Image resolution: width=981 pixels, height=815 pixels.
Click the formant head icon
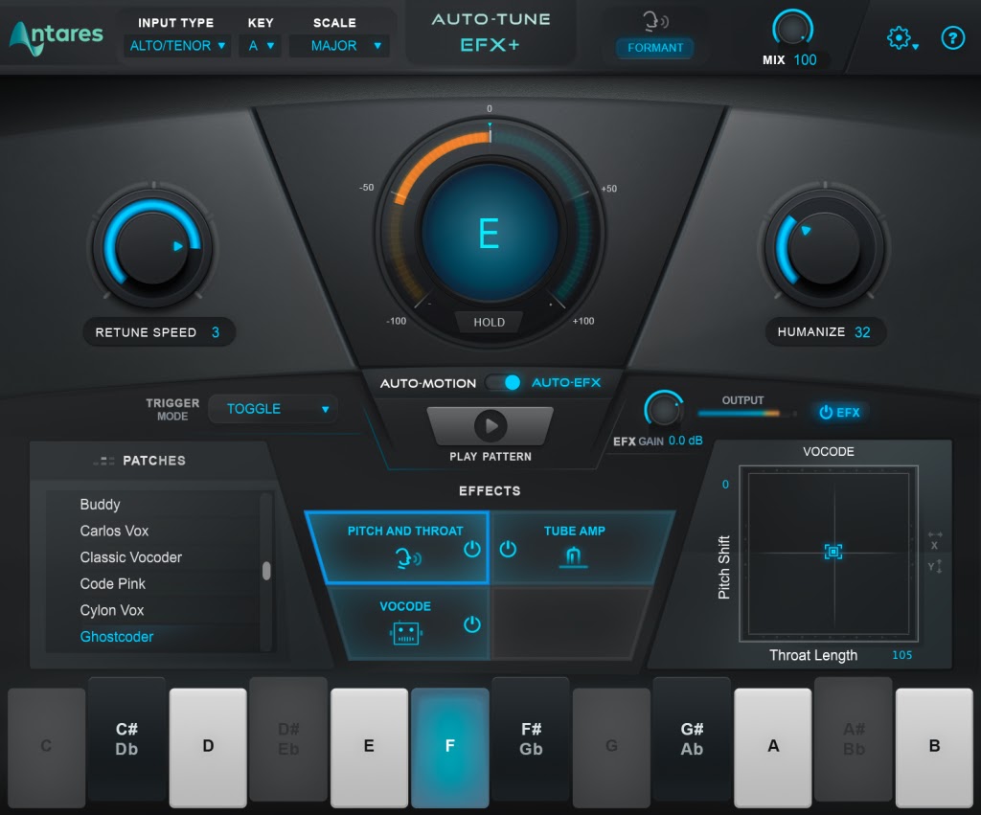pyautogui.click(x=655, y=21)
